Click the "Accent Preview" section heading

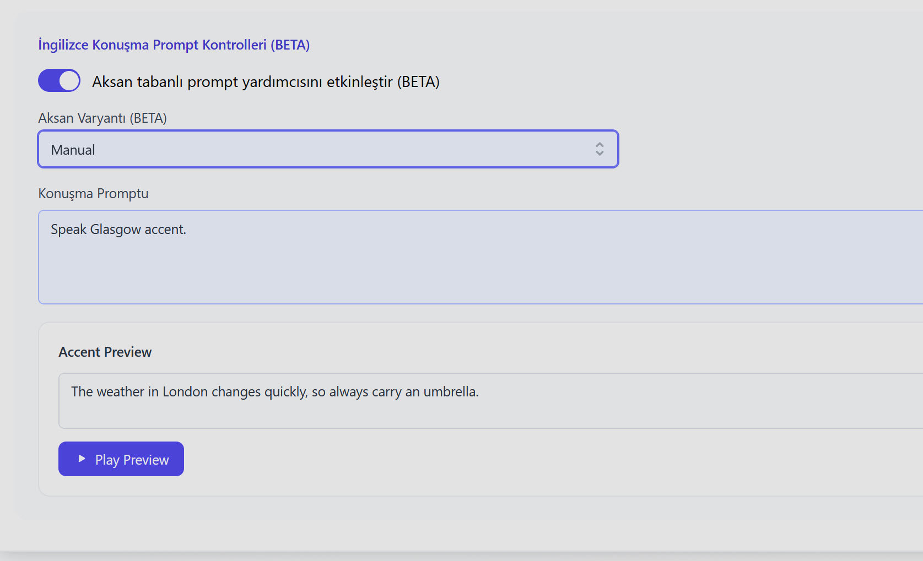click(105, 352)
